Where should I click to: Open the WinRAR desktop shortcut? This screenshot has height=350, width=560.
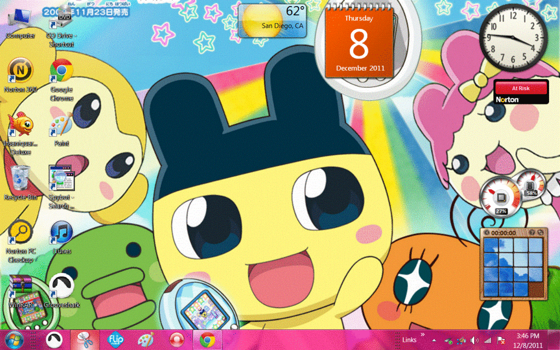pyautogui.click(x=20, y=291)
